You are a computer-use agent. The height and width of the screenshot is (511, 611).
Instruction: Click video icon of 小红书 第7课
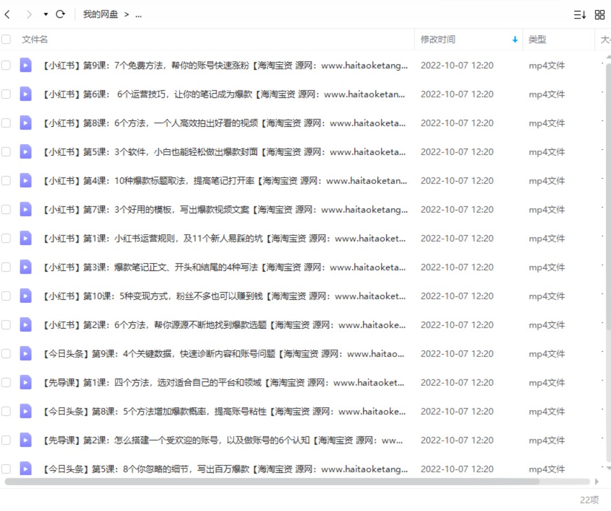(26, 209)
